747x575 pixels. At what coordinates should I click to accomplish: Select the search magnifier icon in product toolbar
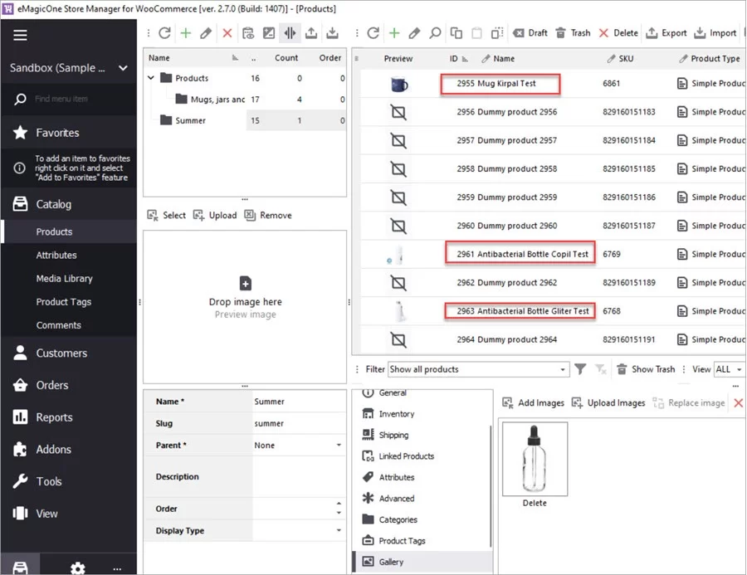point(435,33)
